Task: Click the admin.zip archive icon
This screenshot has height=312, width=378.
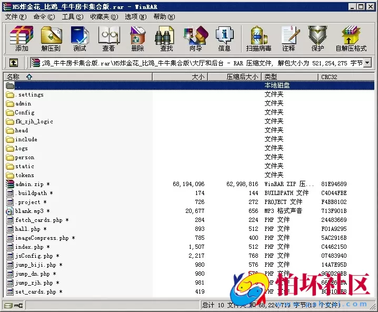Action: coord(10,184)
